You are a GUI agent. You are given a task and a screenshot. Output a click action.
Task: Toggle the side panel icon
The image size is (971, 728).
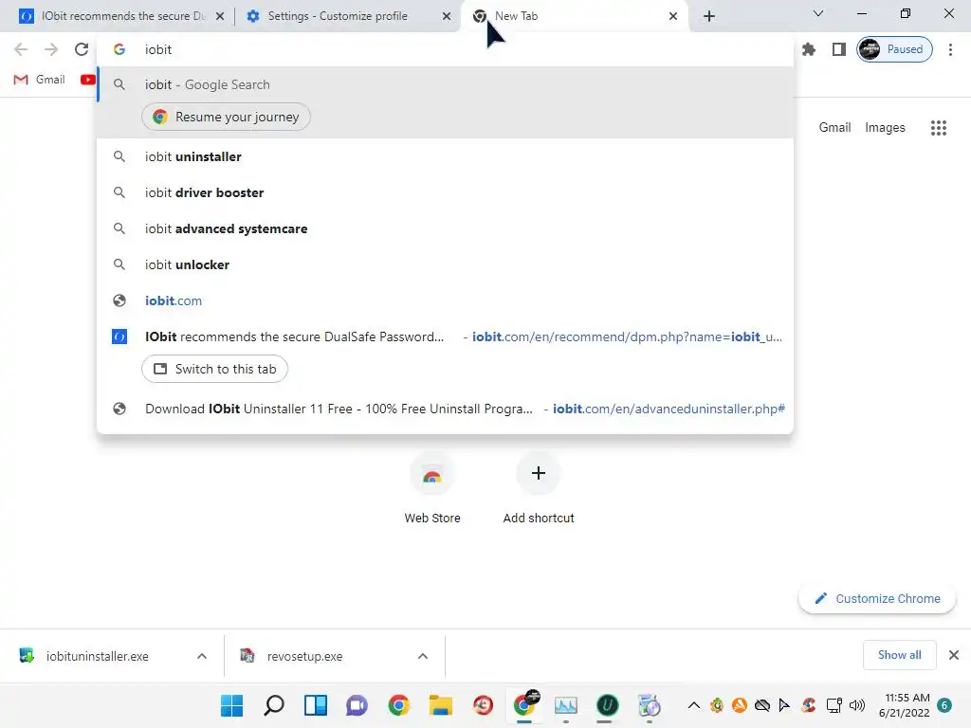point(838,49)
